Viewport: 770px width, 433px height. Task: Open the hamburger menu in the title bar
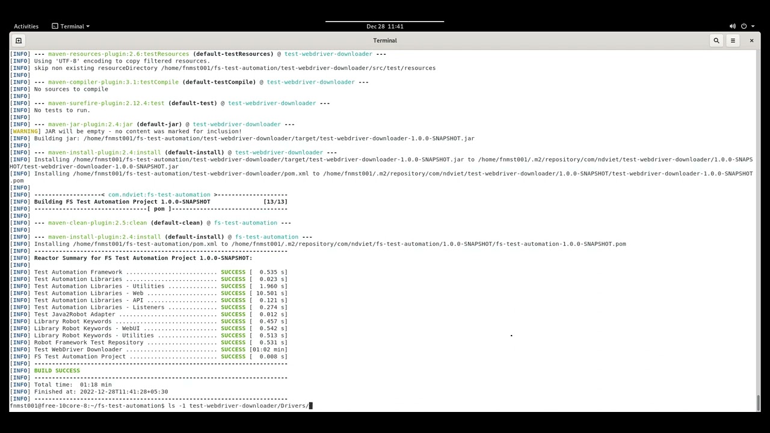pos(733,40)
